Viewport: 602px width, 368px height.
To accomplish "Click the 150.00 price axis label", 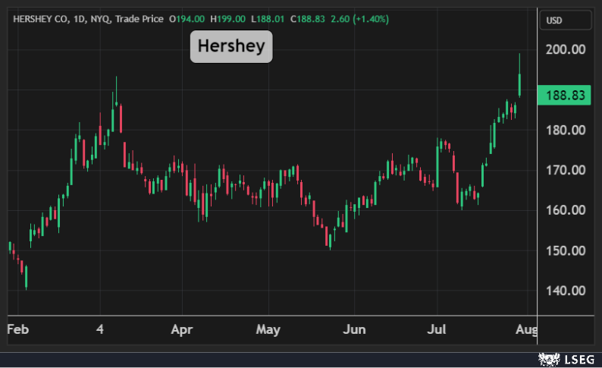I will tap(565, 250).
